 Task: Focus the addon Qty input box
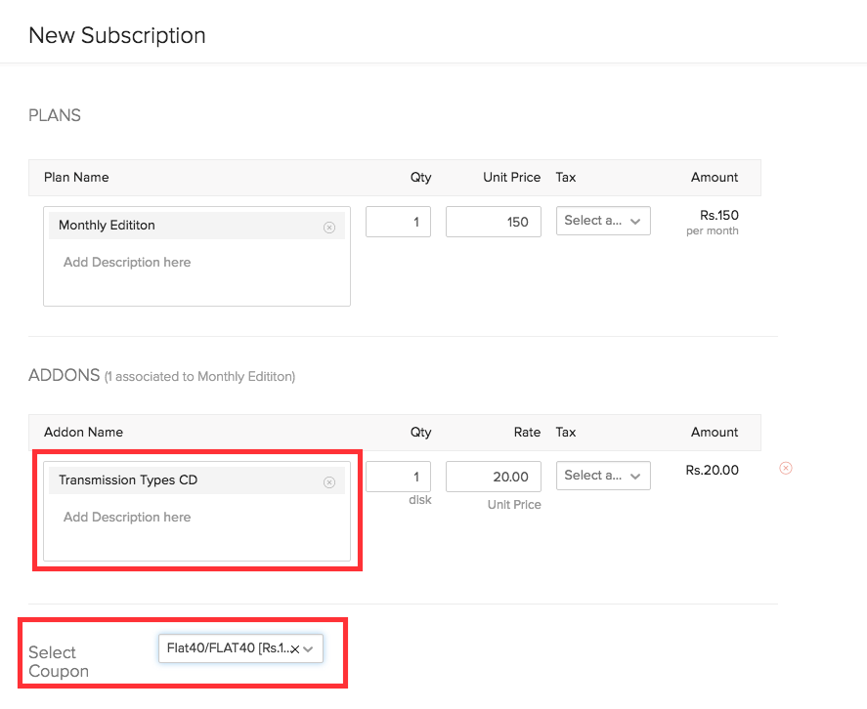[x=398, y=477]
